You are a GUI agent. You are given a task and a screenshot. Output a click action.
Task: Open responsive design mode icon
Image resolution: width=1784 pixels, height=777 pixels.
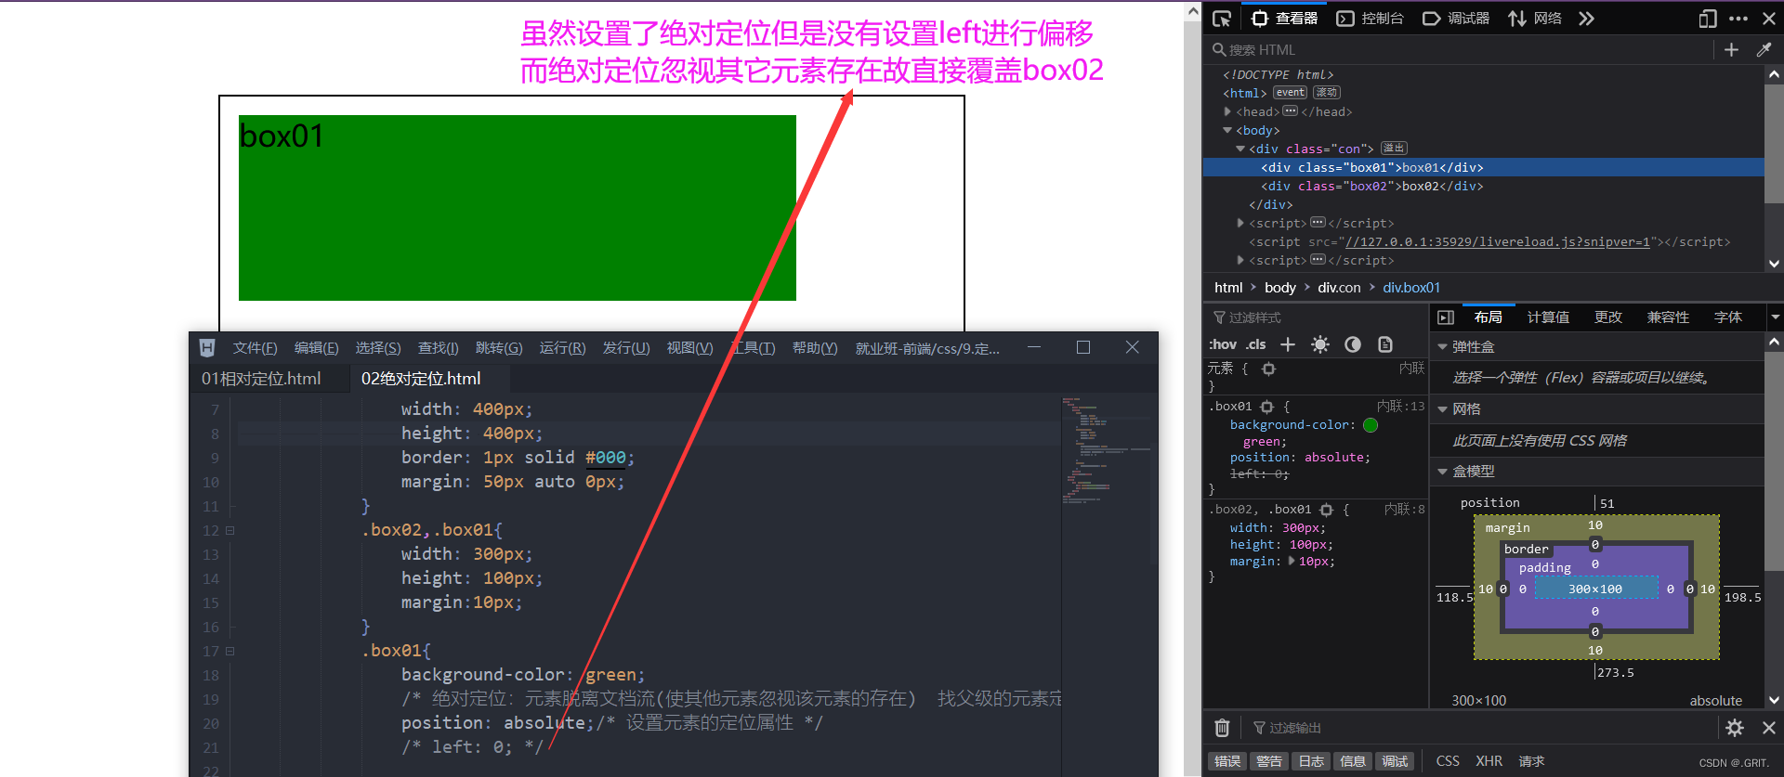click(1708, 19)
